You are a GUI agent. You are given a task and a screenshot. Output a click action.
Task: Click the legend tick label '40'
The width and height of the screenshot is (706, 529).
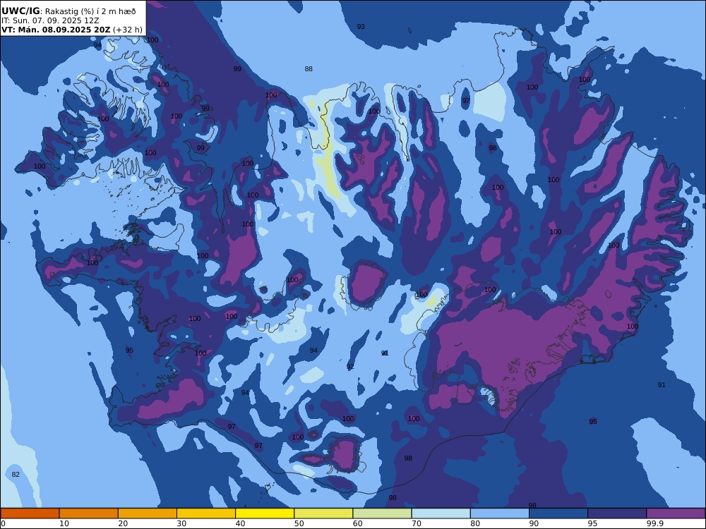[x=241, y=523]
